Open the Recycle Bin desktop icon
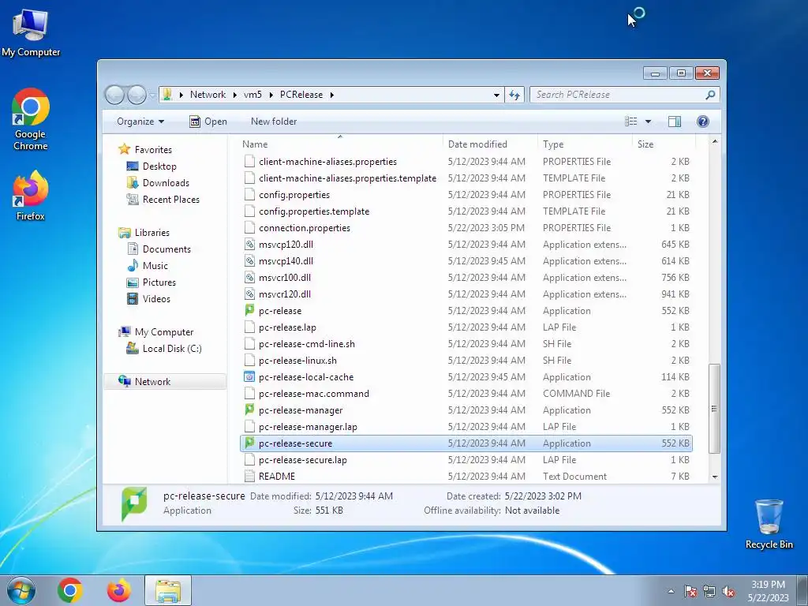Image resolution: width=808 pixels, height=606 pixels. [x=769, y=524]
